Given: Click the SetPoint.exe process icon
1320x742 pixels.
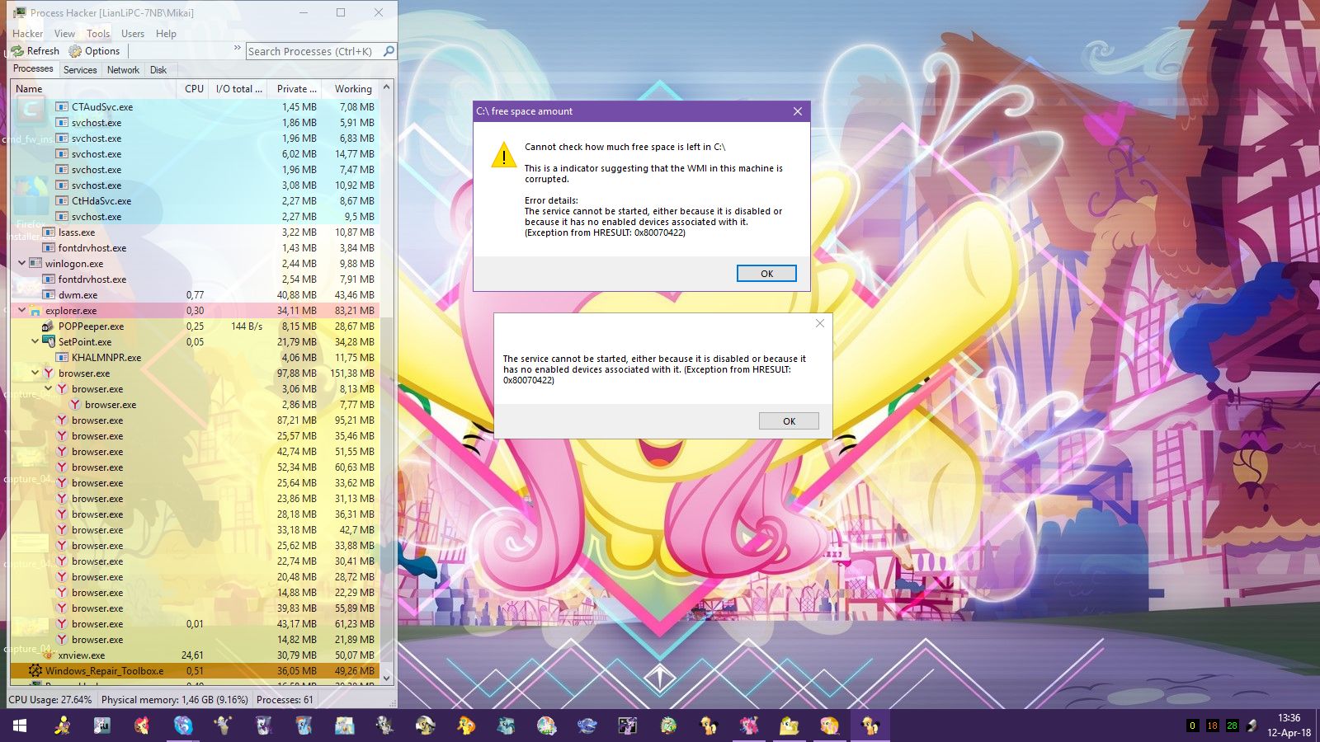Looking at the screenshot, I should pos(49,341).
